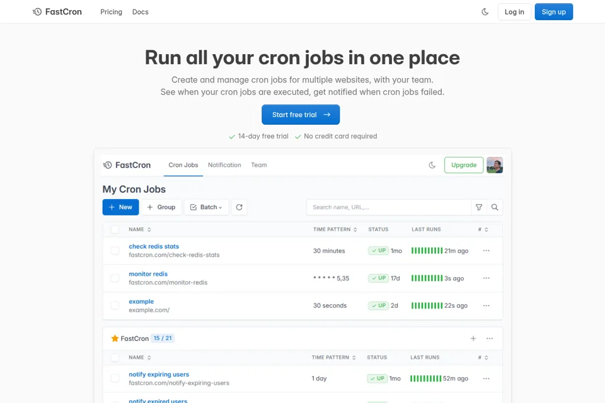
Task: Toggle dark mode moon icon in top navbar
Action: (x=485, y=12)
